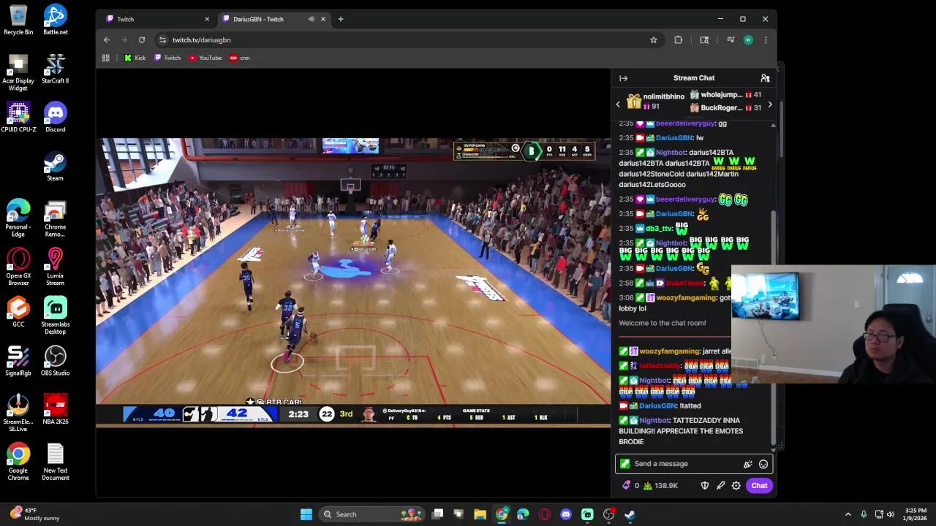Collapse the Stream Chat panel
Viewport: 936px width, 526px height.
[x=623, y=78]
